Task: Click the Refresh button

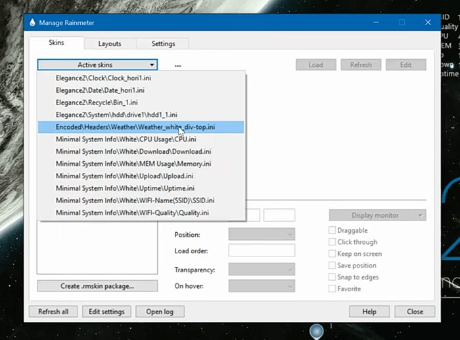Action: pos(361,64)
